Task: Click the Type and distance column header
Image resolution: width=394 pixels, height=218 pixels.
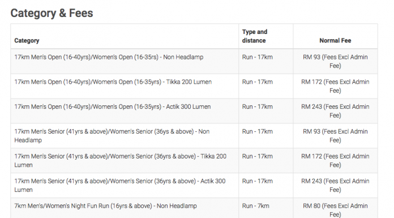Action: pos(255,36)
